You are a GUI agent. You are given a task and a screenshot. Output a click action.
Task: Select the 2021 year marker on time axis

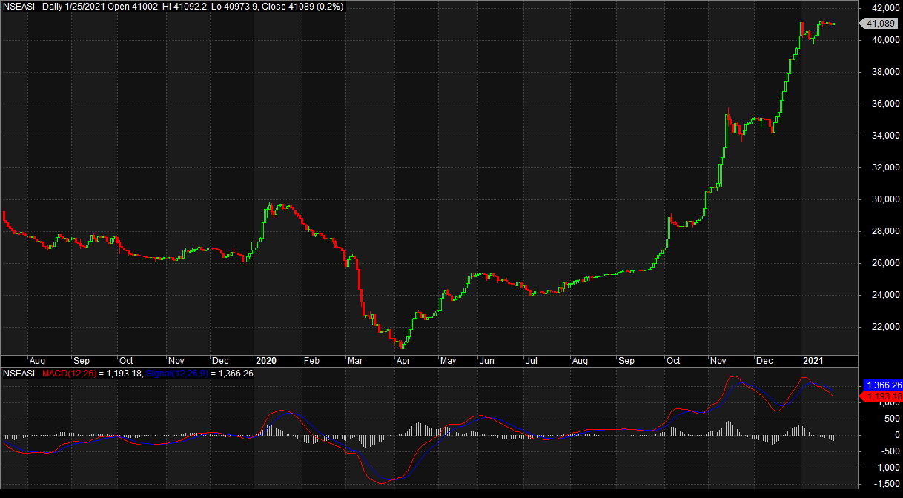point(813,361)
